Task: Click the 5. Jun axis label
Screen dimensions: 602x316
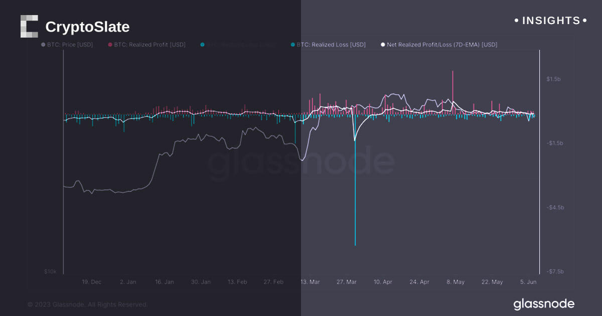Action: coord(528,282)
